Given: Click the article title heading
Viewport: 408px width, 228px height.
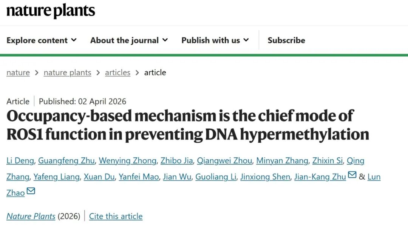Looking at the screenshot, I should tap(187, 125).
